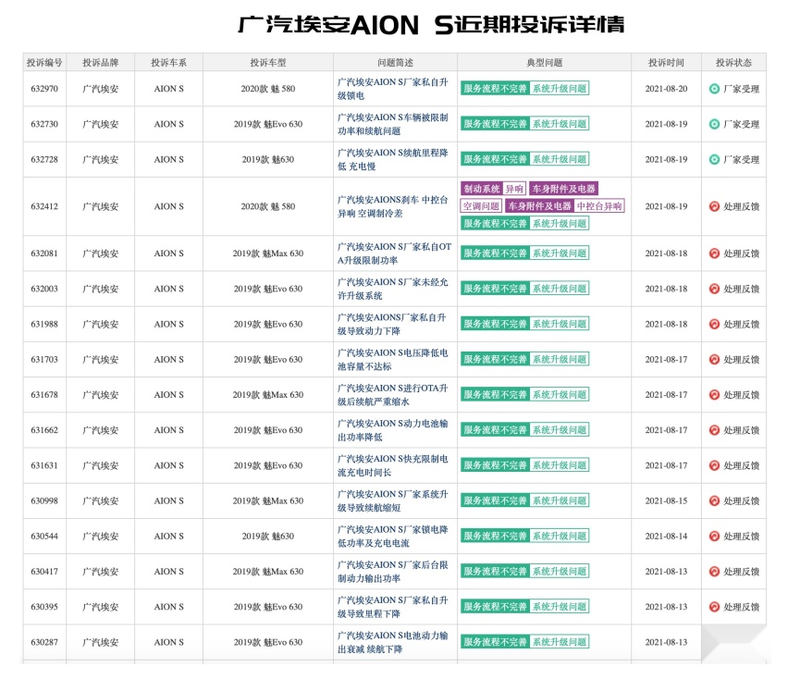Open the 厂家锁电降低功率及充电电流 link

pyautogui.click(x=392, y=537)
